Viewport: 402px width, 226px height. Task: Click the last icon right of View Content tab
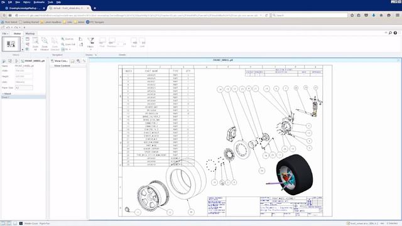point(84,61)
